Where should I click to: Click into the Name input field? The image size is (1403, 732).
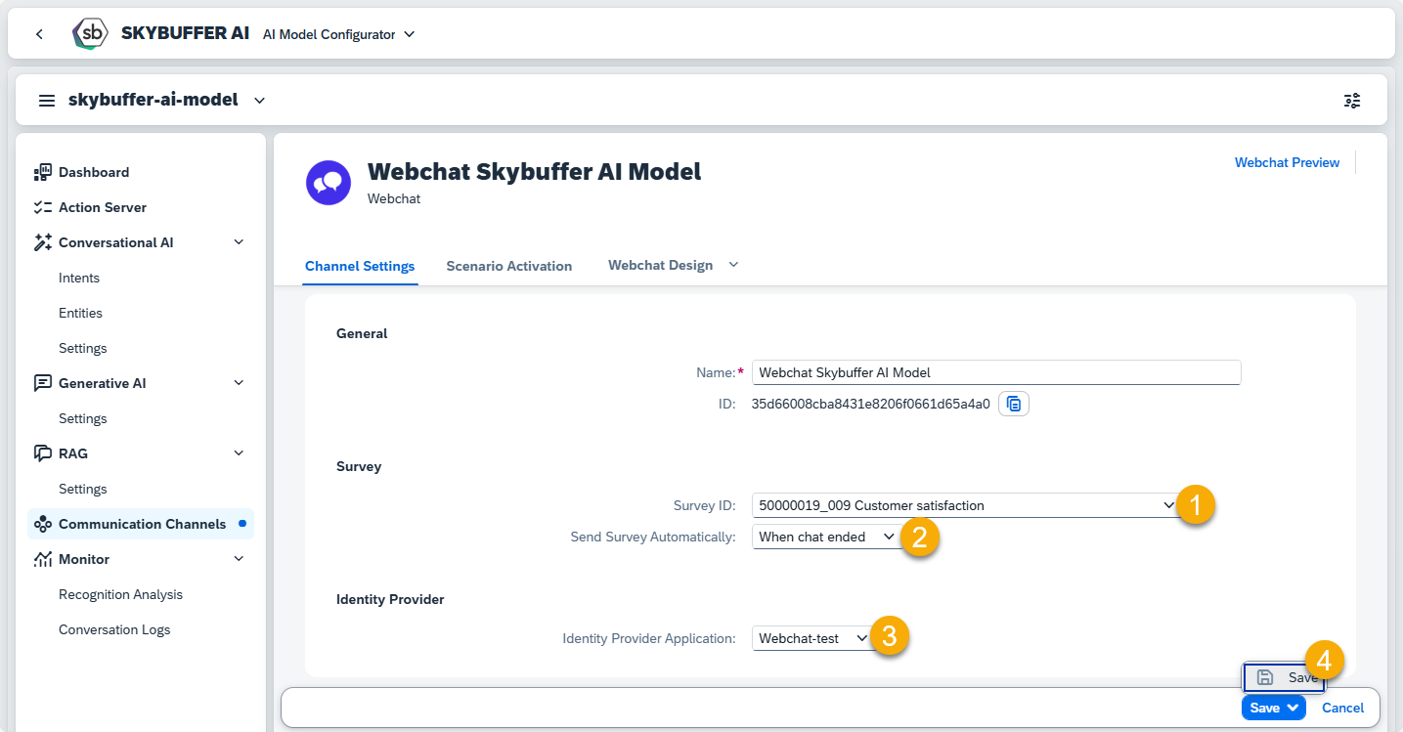tap(996, 372)
